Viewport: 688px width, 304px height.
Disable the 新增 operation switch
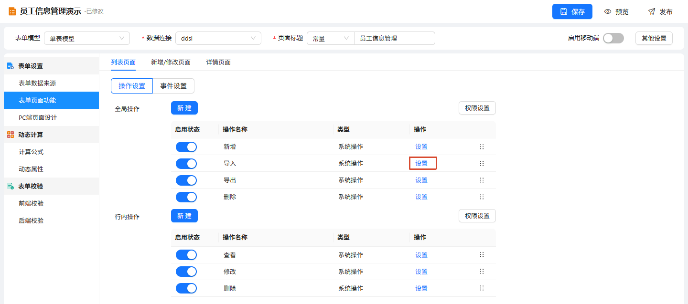click(x=186, y=147)
